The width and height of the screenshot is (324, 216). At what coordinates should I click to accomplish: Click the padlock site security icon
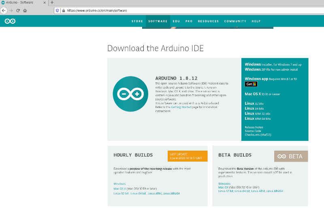click(x=64, y=11)
